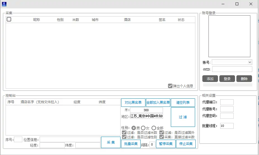259x155 pixels.
Task: Click the 经度 column header in hotel list
Action: tap(77, 102)
